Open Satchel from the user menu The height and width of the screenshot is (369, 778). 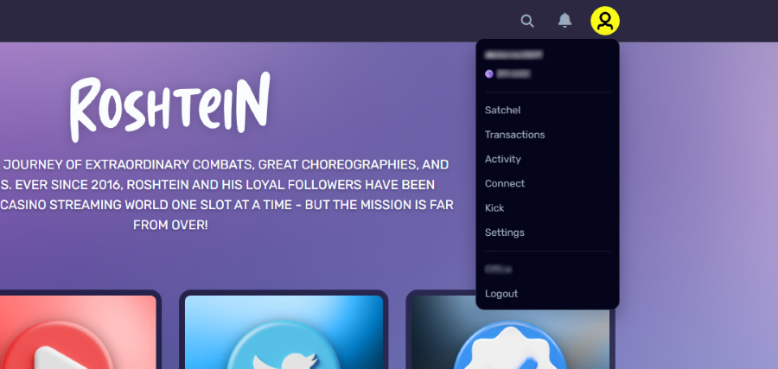(502, 110)
